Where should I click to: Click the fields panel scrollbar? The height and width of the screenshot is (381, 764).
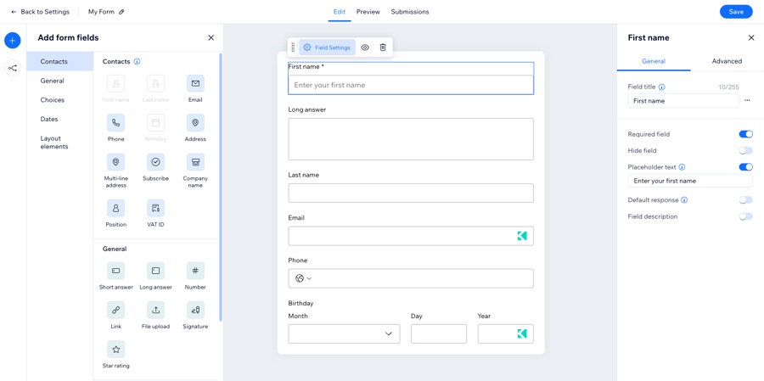pyautogui.click(x=220, y=188)
